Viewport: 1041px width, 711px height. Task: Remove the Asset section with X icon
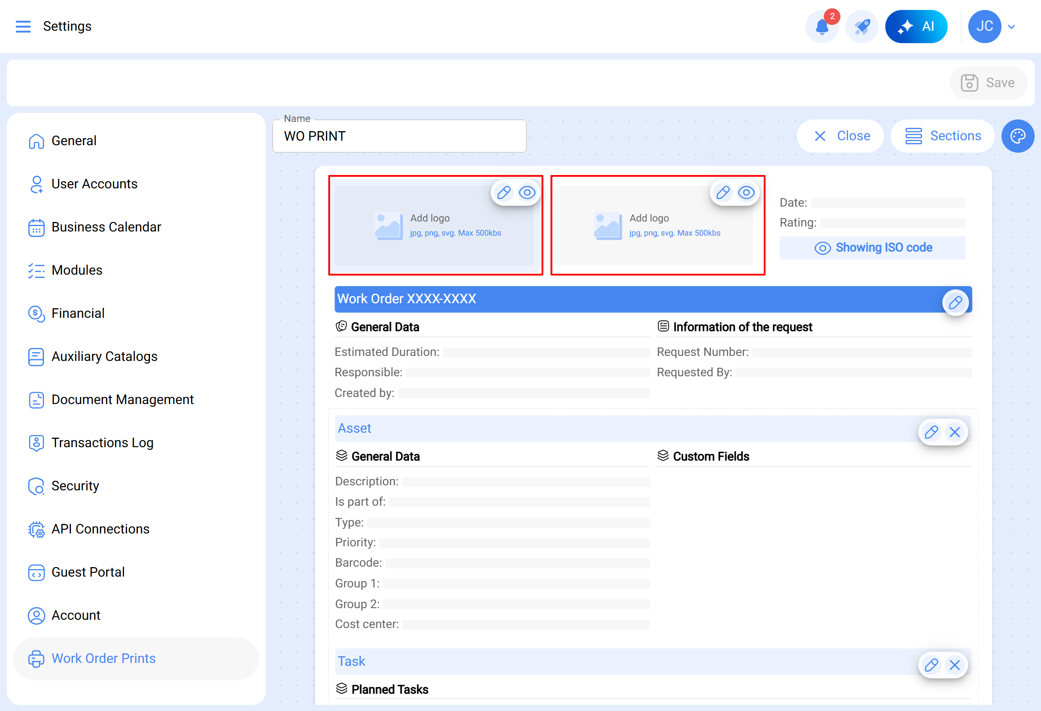[955, 432]
